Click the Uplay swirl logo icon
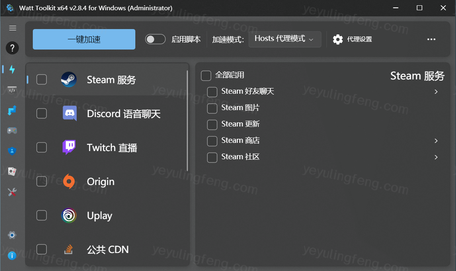The width and height of the screenshot is (456, 271). [69, 215]
